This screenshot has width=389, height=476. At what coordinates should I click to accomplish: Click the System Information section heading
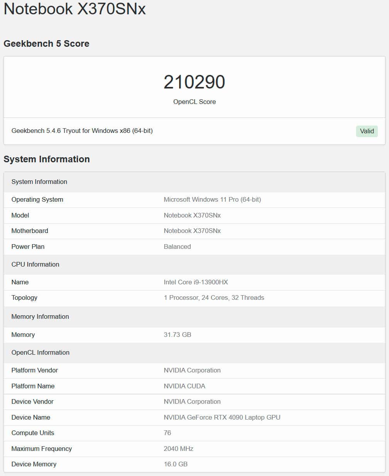47,159
